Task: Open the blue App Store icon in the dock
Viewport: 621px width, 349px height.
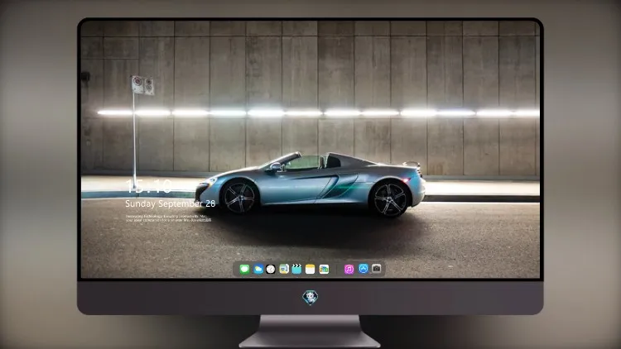Action: click(363, 269)
